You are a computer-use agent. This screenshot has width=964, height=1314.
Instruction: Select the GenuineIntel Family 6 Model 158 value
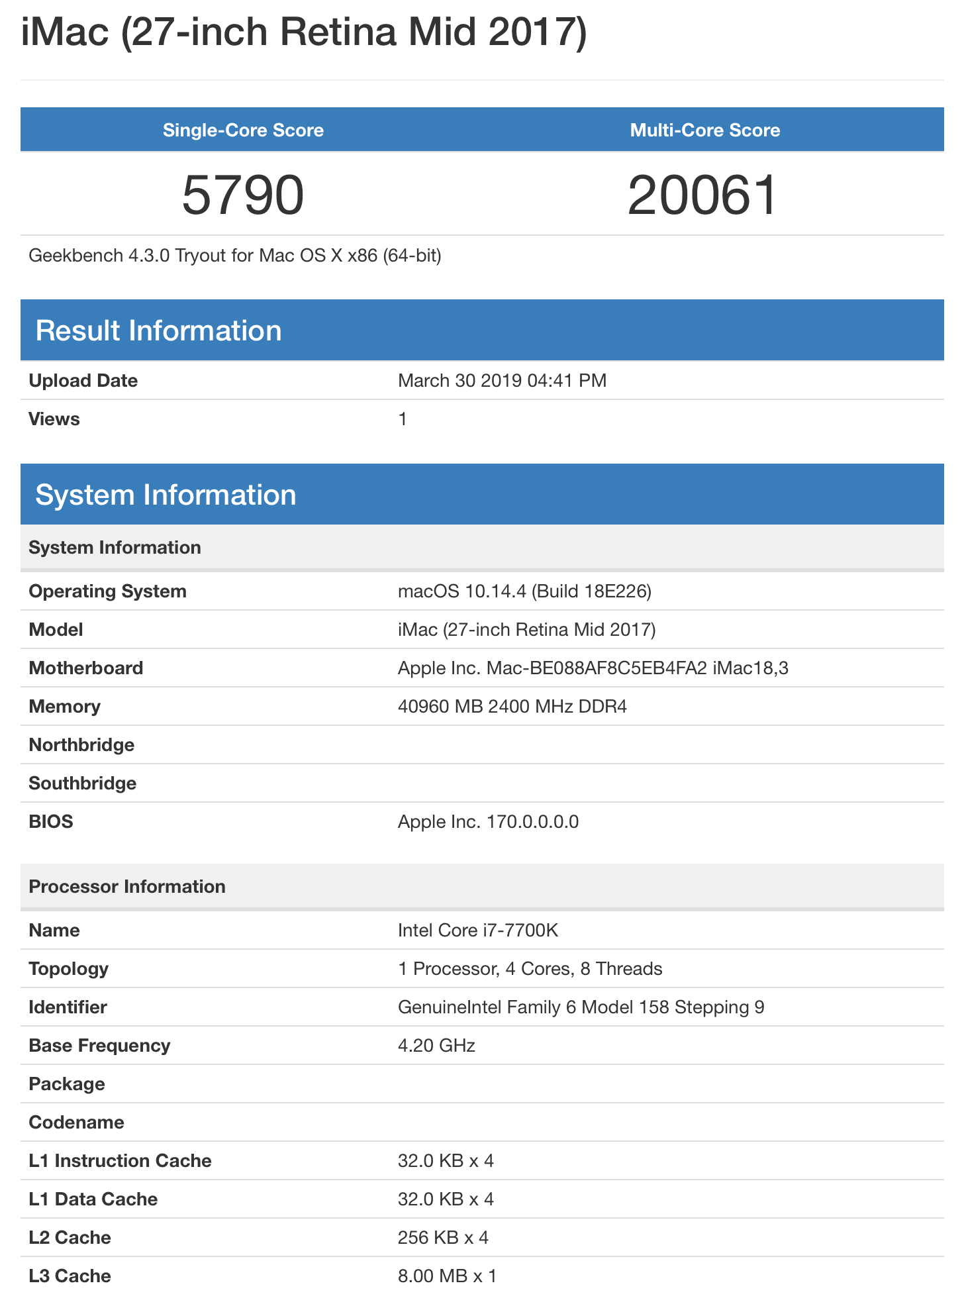[581, 1007]
